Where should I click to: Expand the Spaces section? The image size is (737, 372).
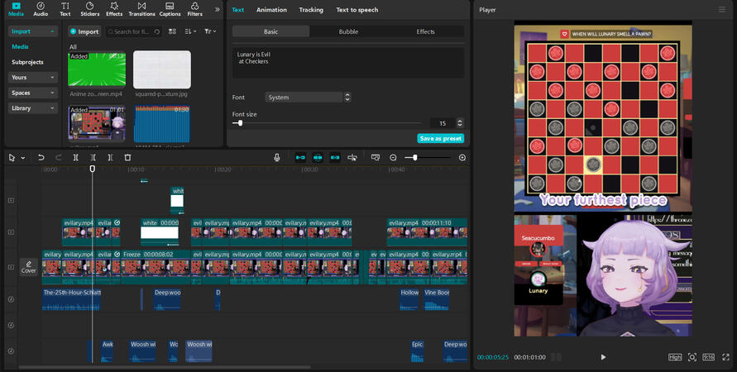[x=32, y=93]
